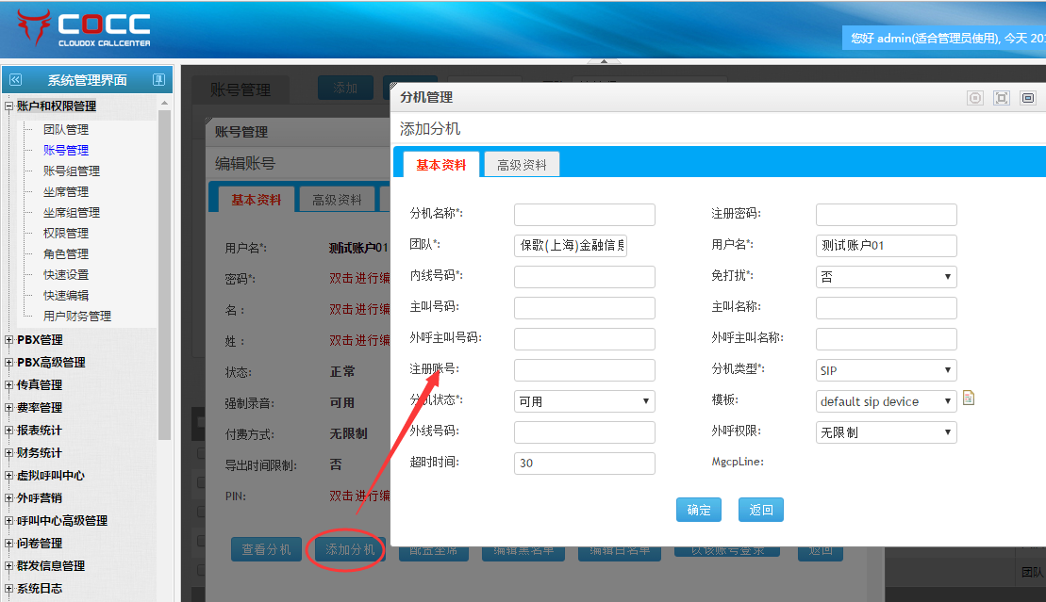Click the pin icon in sidebar header
This screenshot has height=602, width=1046.
tap(159, 80)
